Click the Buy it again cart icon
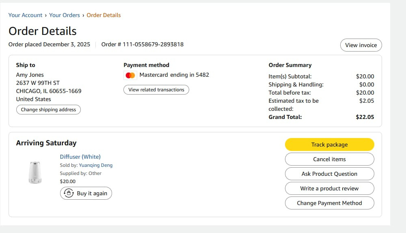The image size is (406, 233). pyautogui.click(x=69, y=193)
